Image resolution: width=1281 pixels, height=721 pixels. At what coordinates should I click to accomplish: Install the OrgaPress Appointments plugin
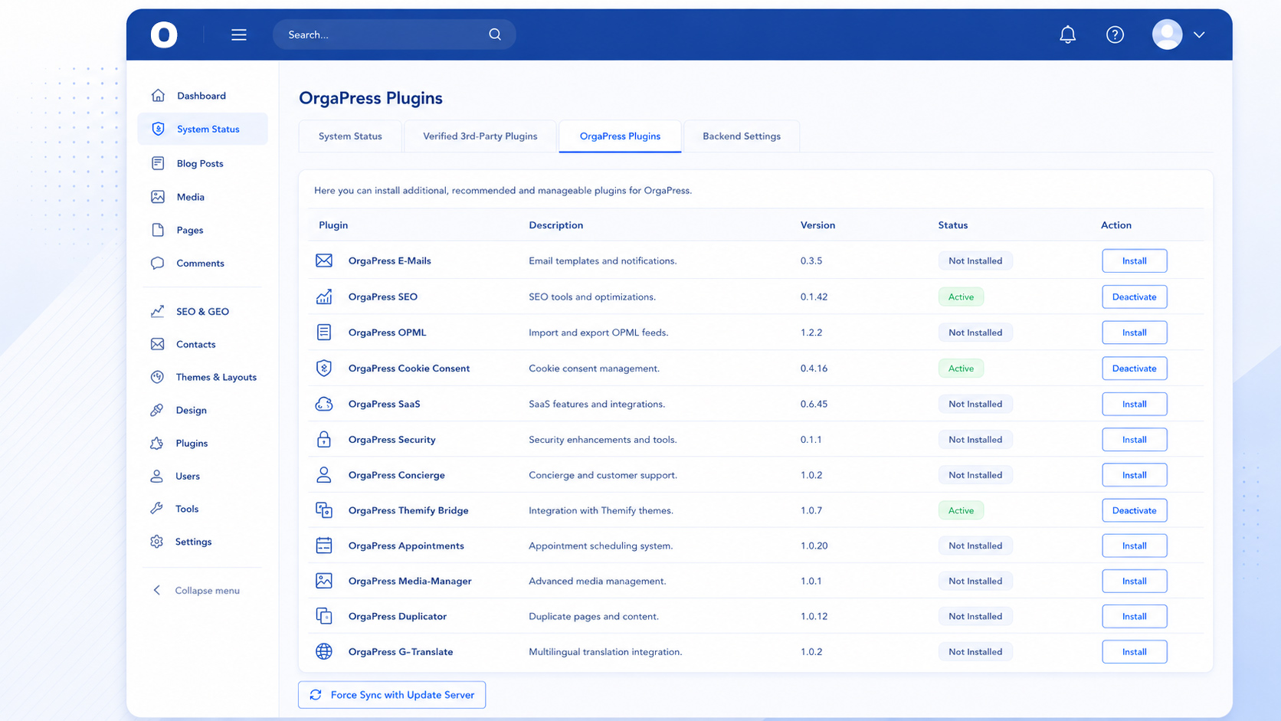1134,546
